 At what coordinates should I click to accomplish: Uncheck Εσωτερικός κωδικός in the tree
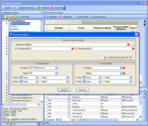(10, 24)
